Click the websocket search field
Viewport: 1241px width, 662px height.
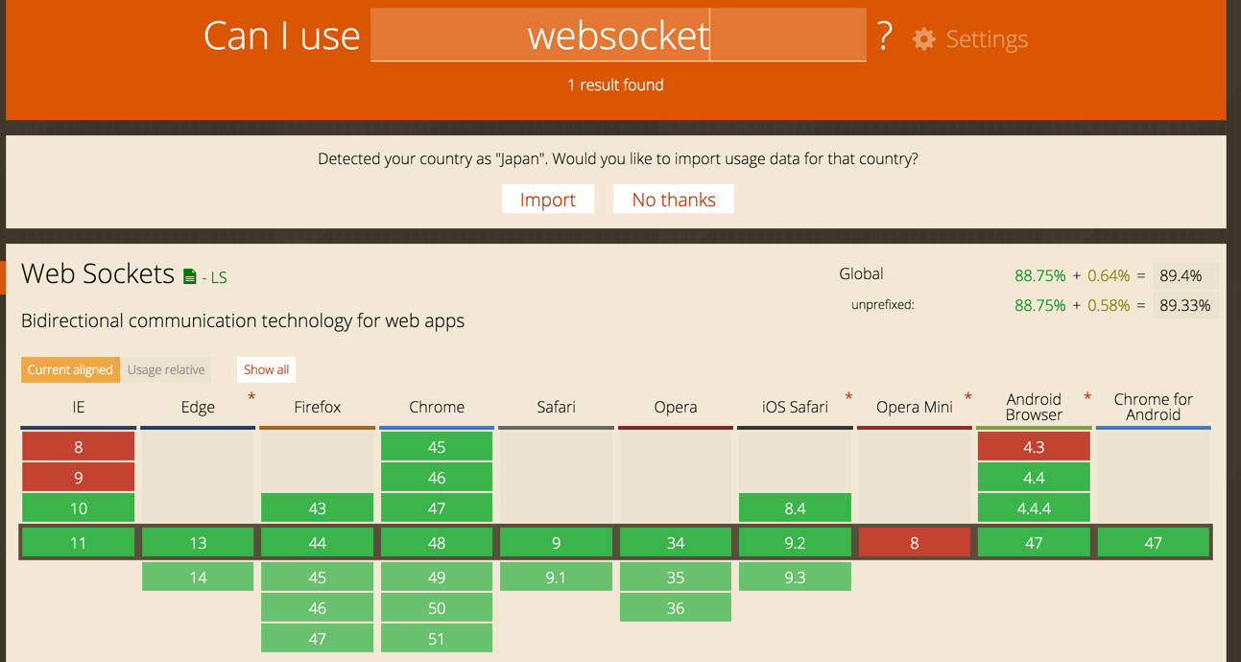point(618,35)
